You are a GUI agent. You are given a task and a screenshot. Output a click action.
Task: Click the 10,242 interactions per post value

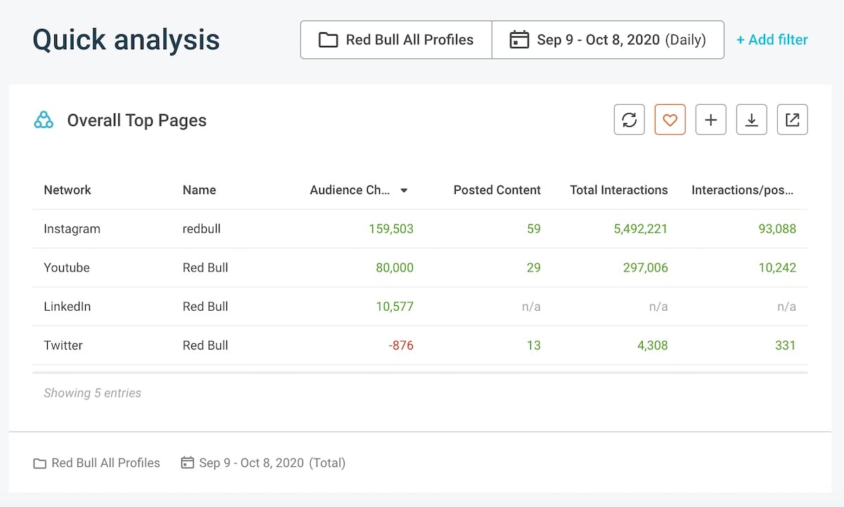pyautogui.click(x=777, y=267)
